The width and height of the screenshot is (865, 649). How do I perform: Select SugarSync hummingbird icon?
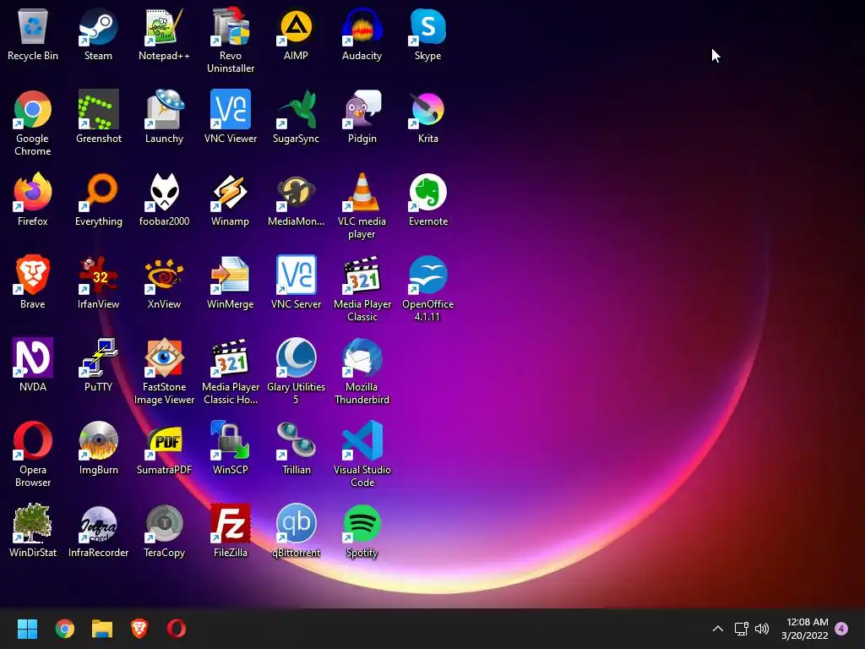(296, 110)
